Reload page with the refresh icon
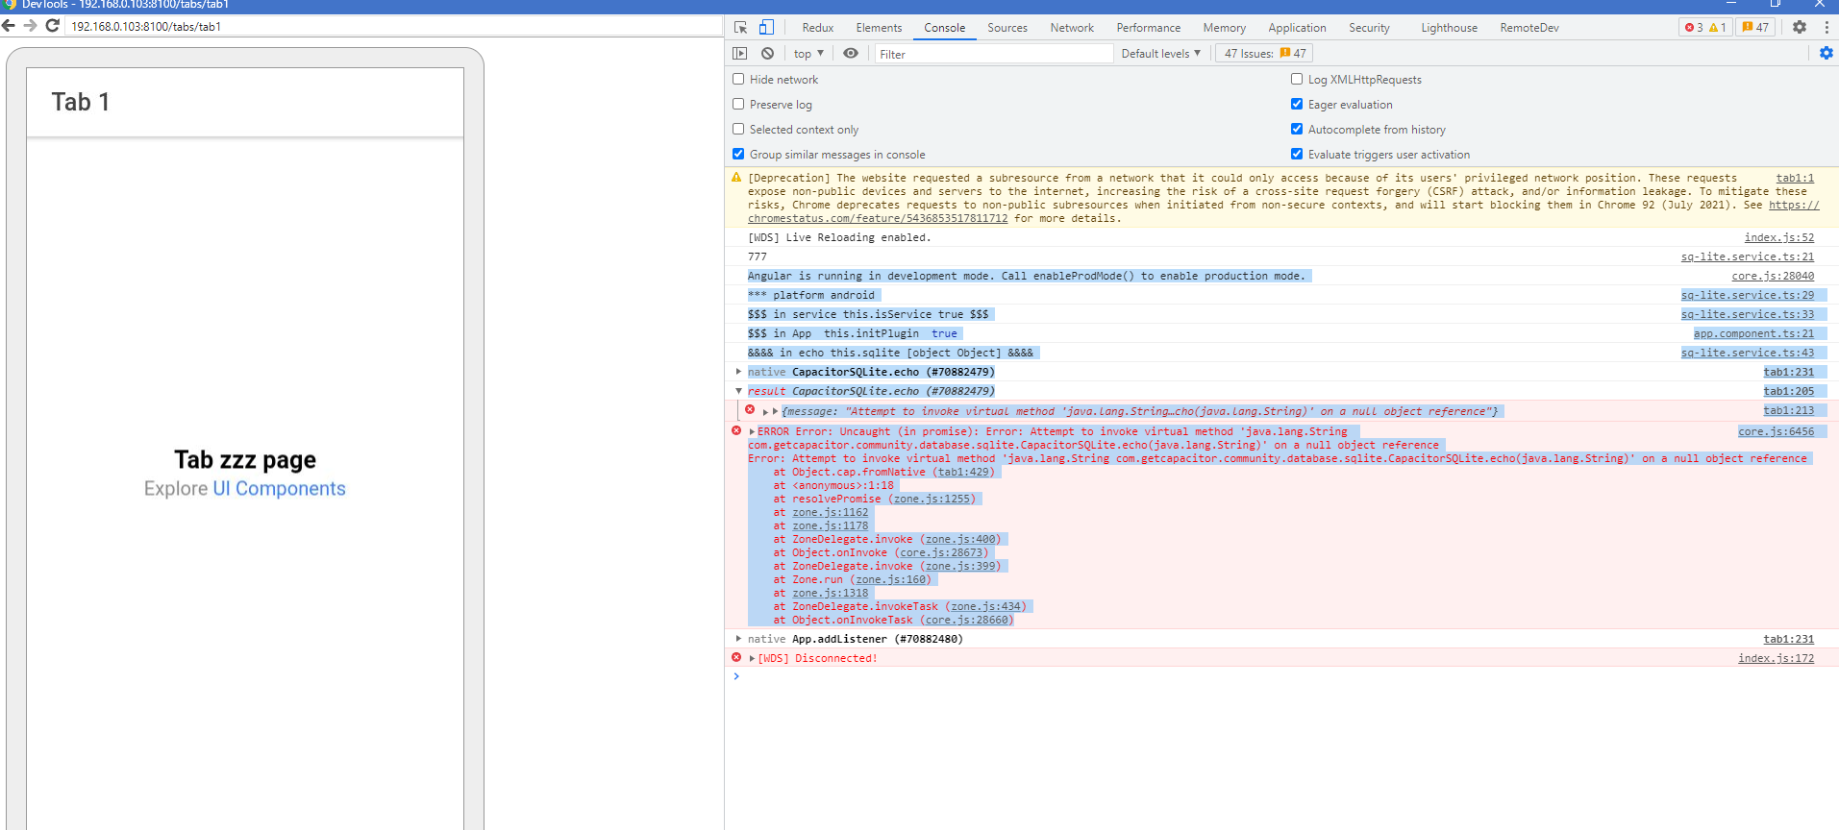 (x=53, y=26)
